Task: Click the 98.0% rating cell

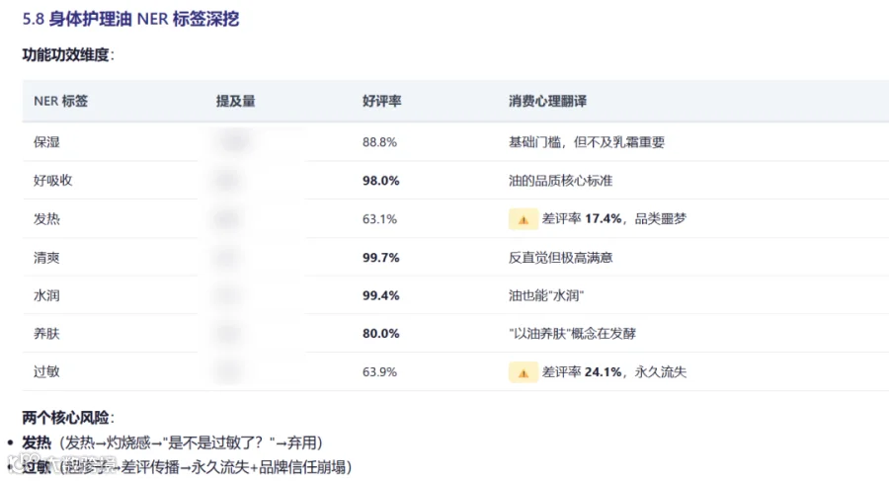Action: pyautogui.click(x=381, y=181)
